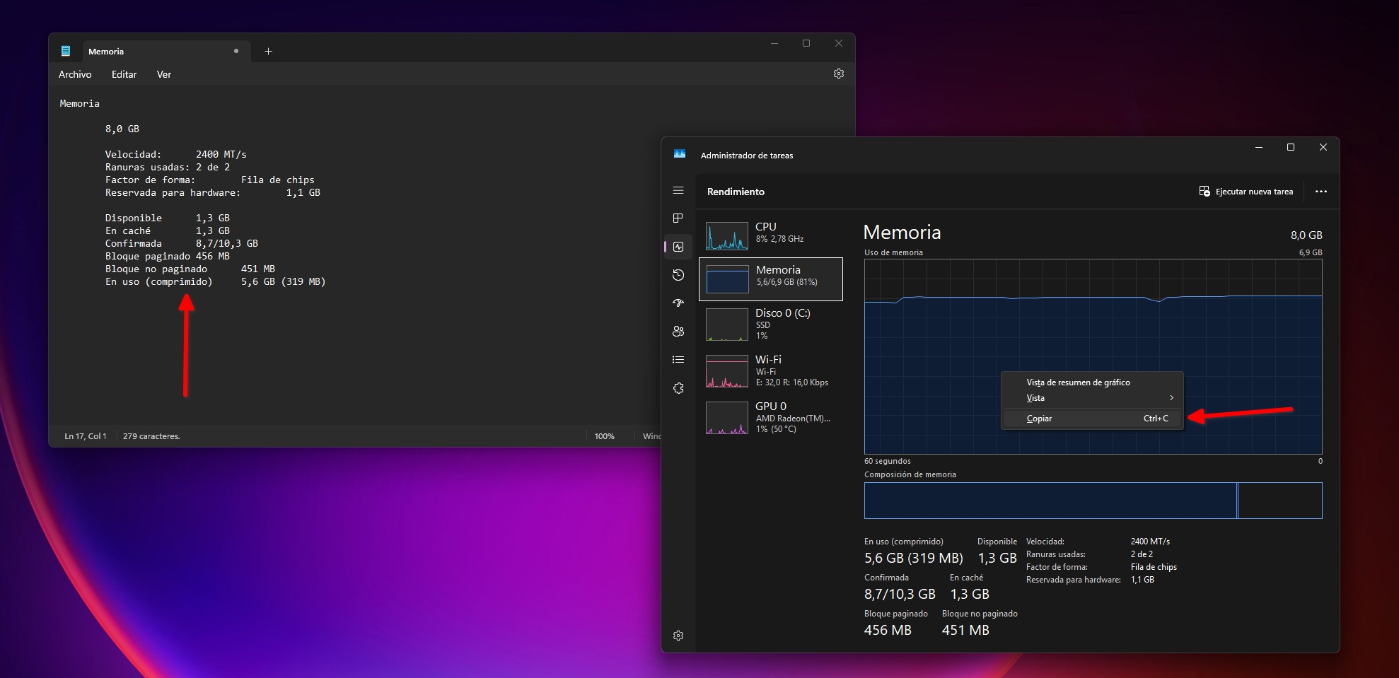Maximize the Task Manager window
This screenshot has width=1399, height=678.
point(1290,147)
